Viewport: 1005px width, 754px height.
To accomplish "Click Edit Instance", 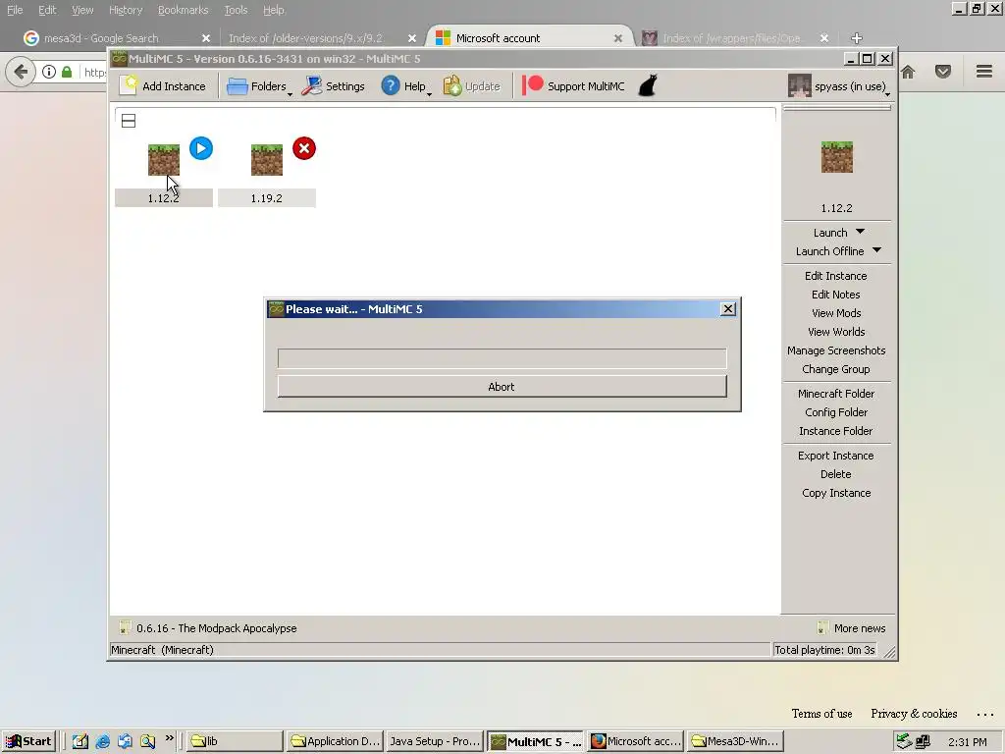I will [x=836, y=276].
